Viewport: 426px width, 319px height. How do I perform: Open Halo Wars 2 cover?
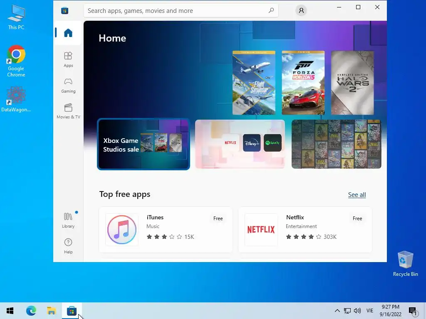pyautogui.click(x=352, y=83)
